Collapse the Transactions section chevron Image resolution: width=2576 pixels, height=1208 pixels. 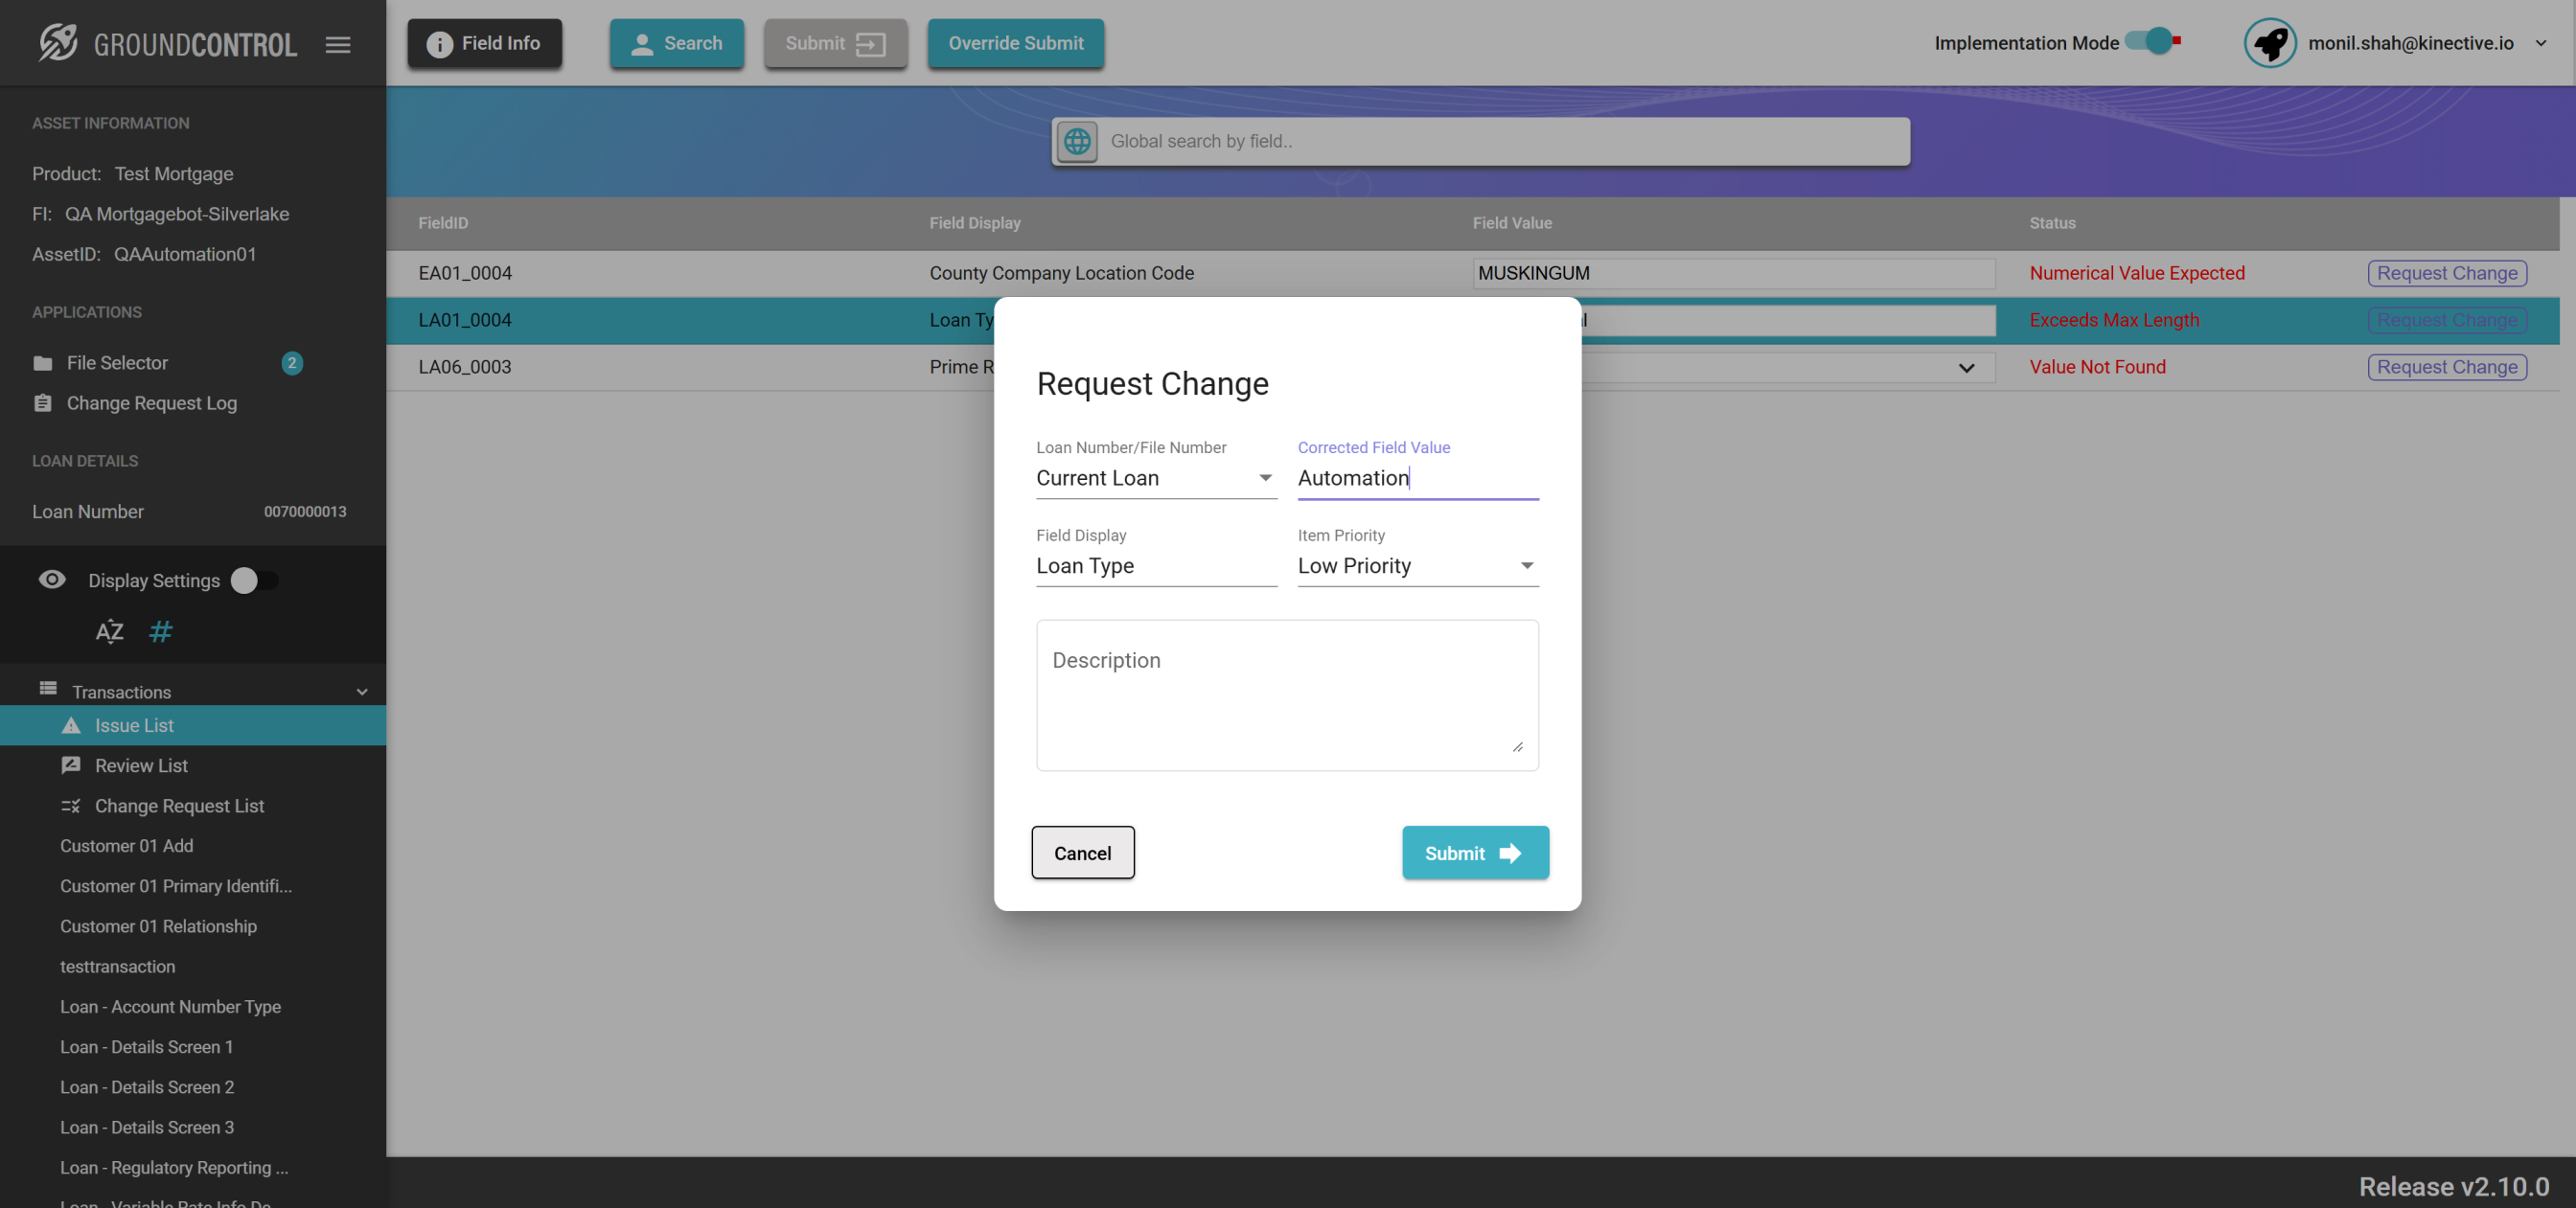[x=362, y=692]
